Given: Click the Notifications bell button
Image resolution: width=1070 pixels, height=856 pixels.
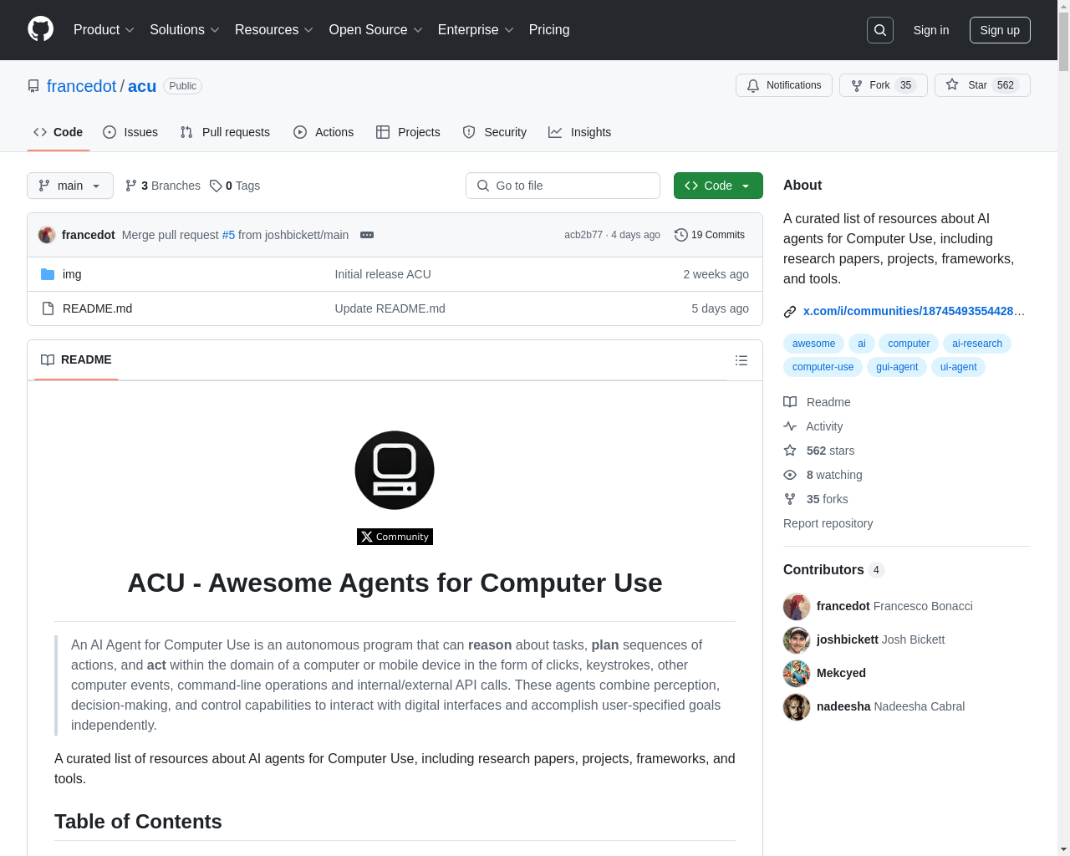Looking at the screenshot, I should point(784,85).
